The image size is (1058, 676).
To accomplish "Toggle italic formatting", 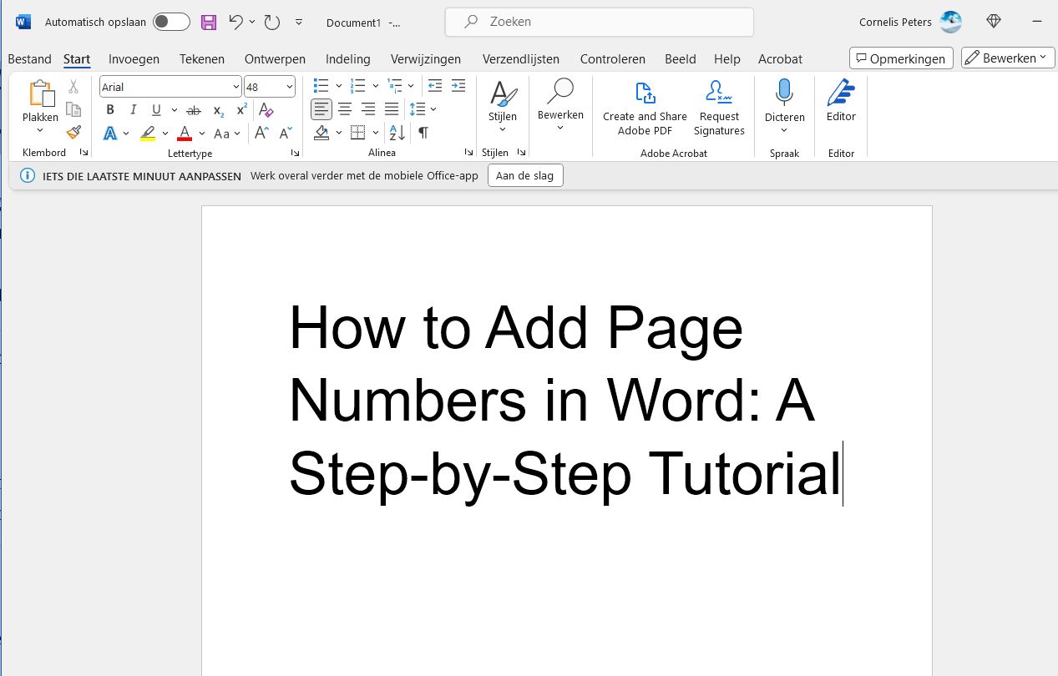I will 133,109.
